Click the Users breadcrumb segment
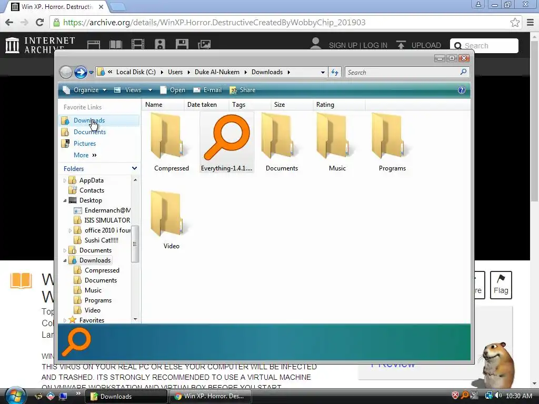Screen dimensions: 539x404 (x=175, y=72)
